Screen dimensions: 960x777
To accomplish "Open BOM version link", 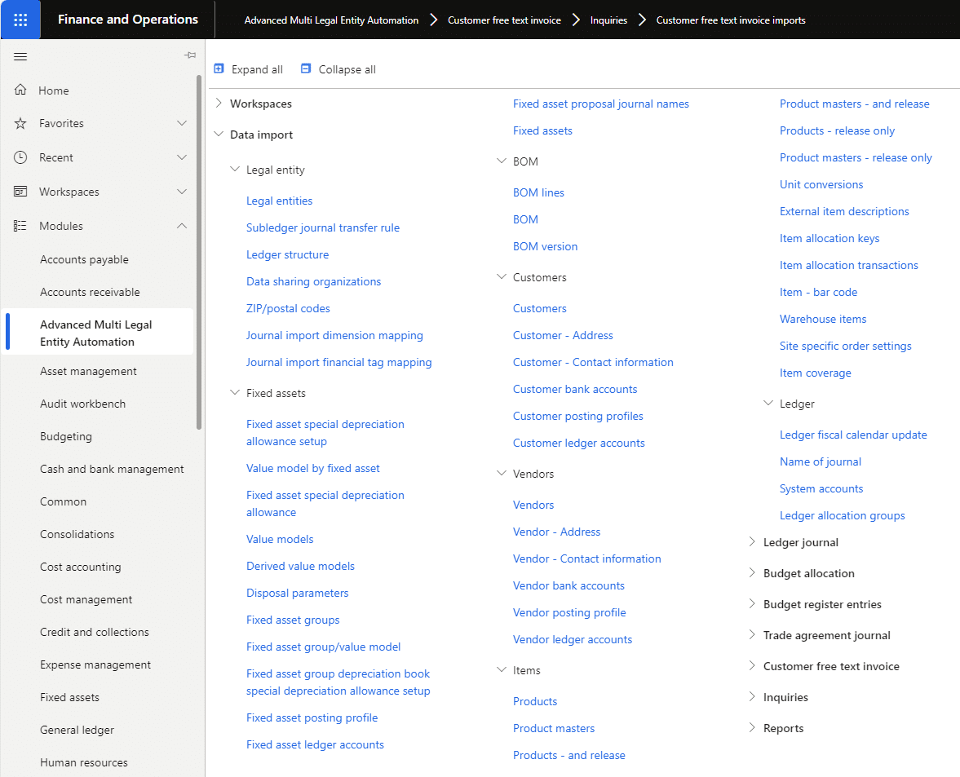I will (x=545, y=246).
